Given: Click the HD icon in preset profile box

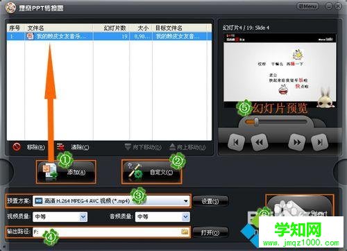Looking at the screenshot, I should [x=39, y=201].
